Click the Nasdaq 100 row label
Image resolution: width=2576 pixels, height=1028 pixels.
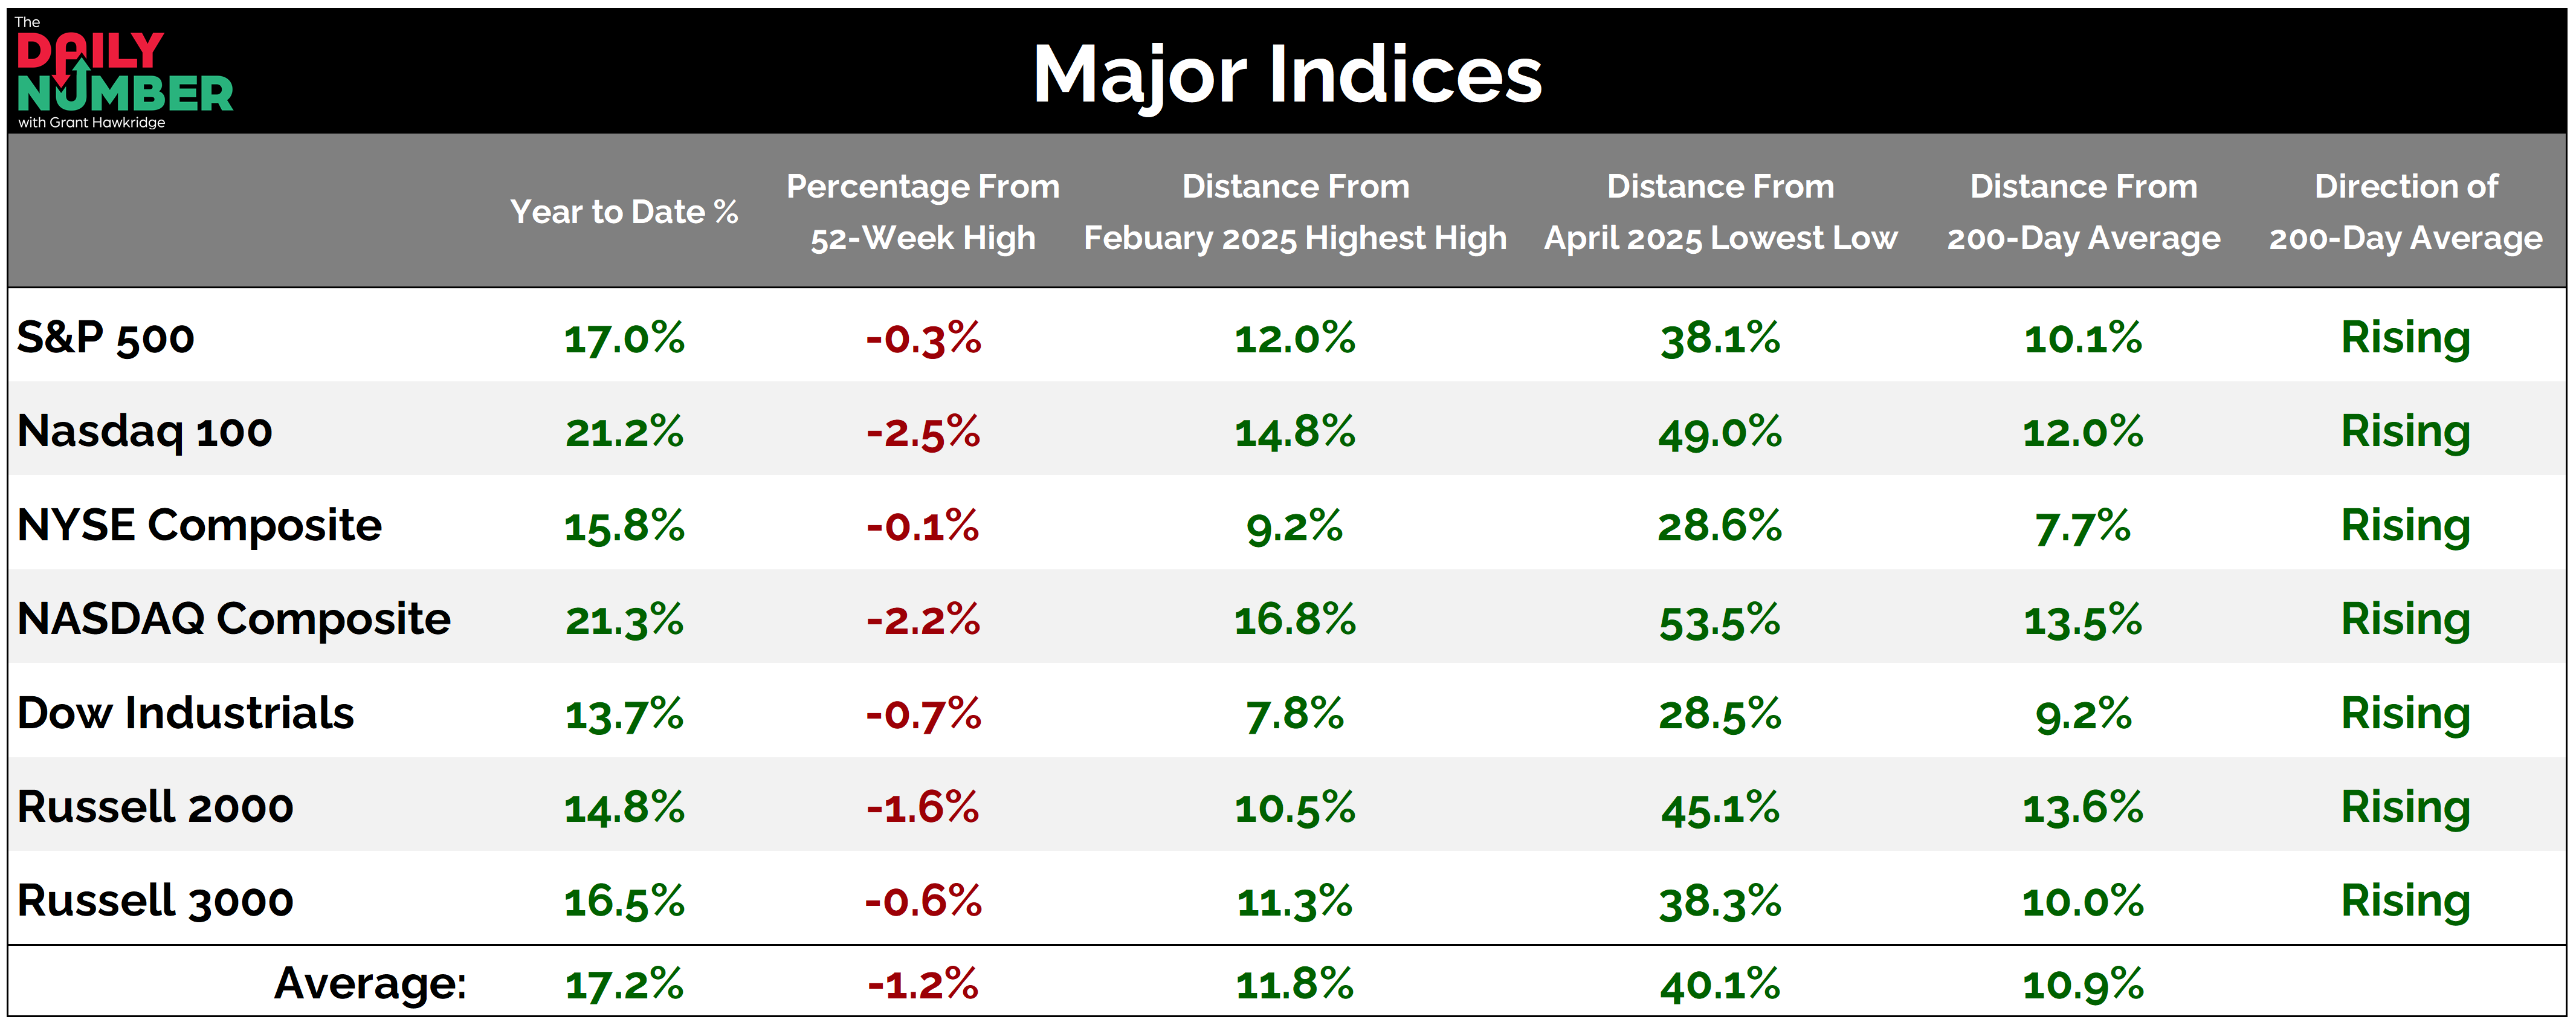point(145,431)
